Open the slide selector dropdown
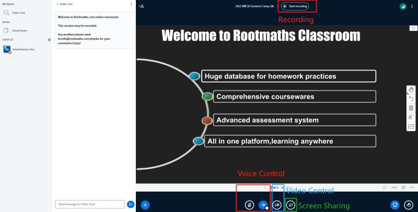This screenshot has width=418, height=212. (x=277, y=187)
